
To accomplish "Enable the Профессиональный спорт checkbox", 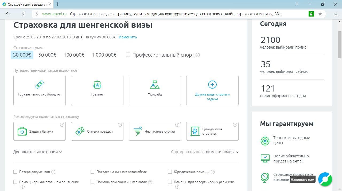I will point(128,55).
